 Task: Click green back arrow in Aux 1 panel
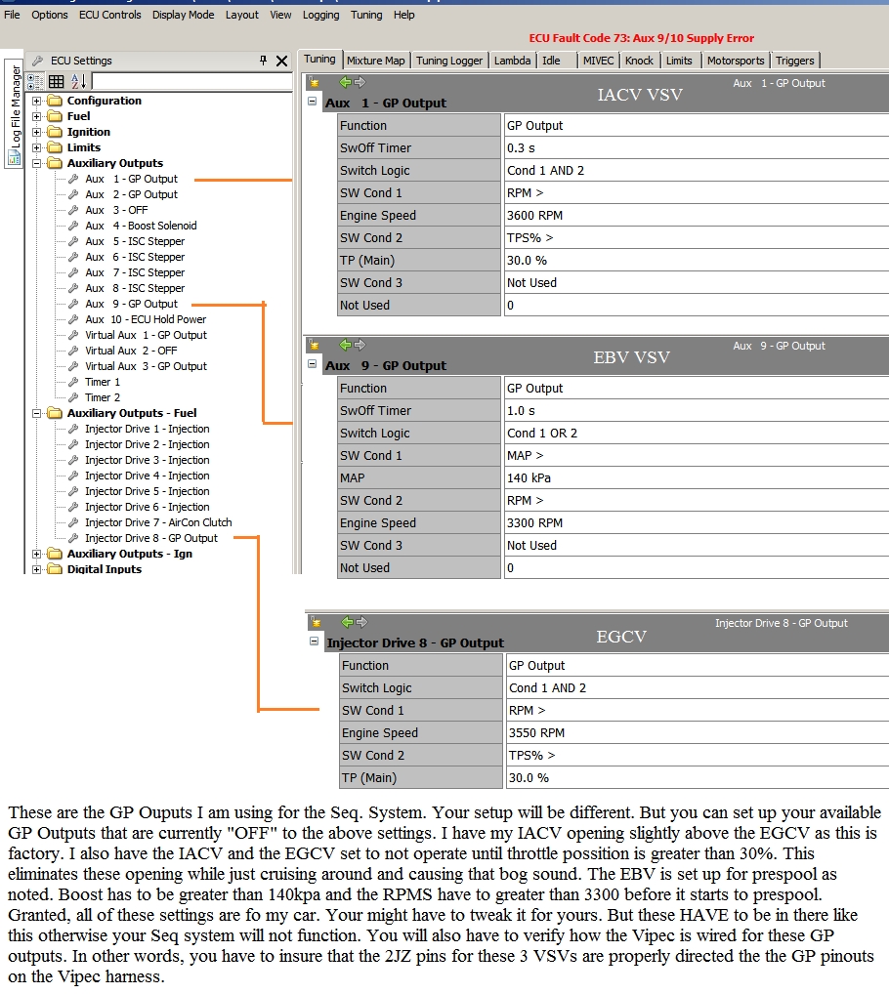[345, 83]
